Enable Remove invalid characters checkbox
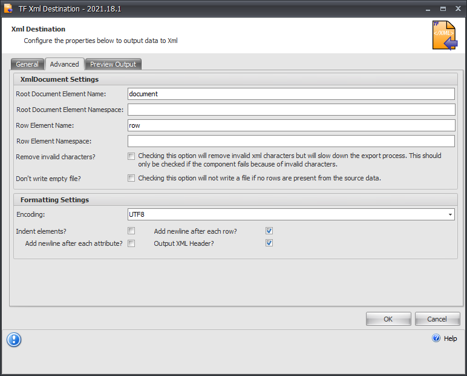 coord(131,156)
